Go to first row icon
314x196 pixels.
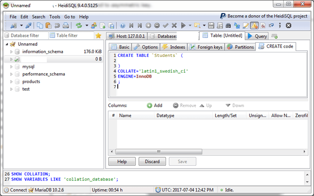click(131, 26)
